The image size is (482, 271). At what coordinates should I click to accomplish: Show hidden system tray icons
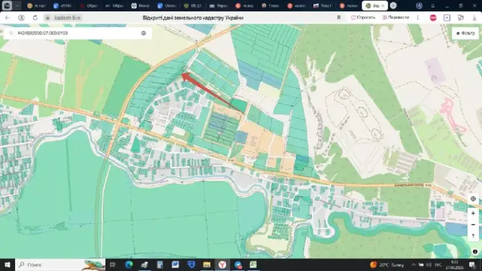tap(414, 265)
